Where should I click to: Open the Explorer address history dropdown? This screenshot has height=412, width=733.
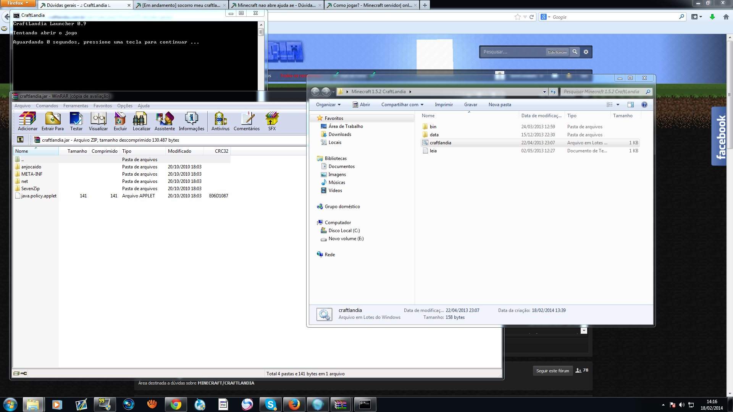click(544, 92)
